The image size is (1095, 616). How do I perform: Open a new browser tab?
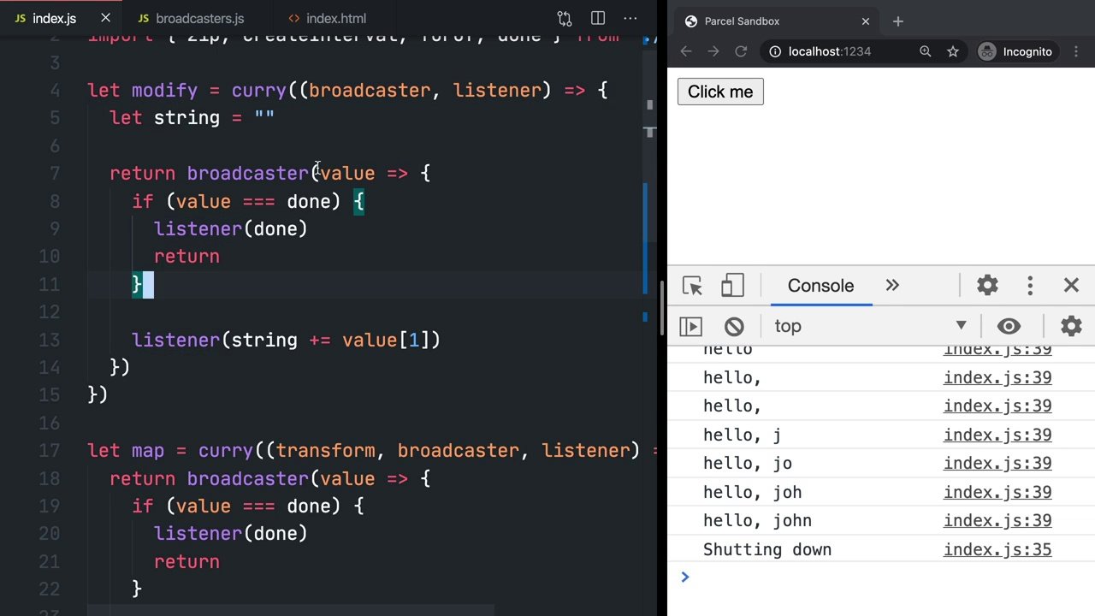point(897,21)
